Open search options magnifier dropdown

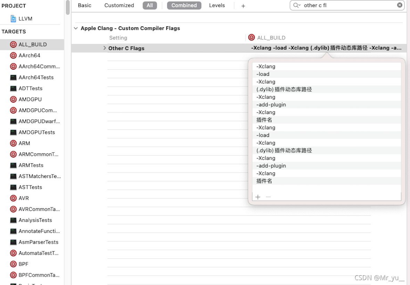297,5
